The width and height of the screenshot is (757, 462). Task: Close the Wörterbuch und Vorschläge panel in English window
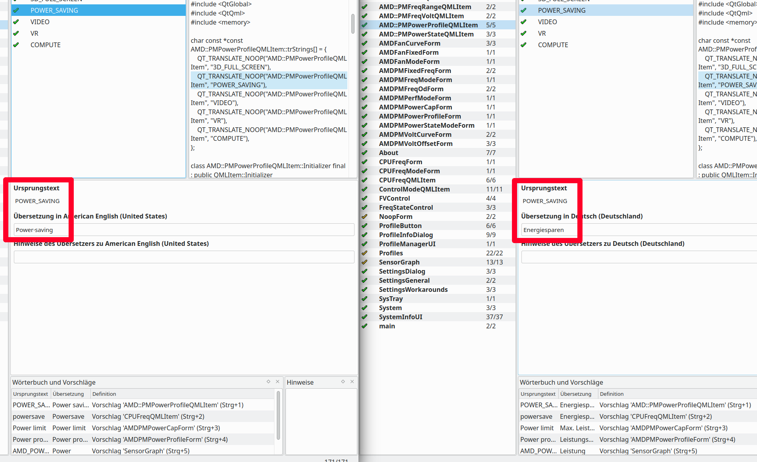[x=278, y=381]
